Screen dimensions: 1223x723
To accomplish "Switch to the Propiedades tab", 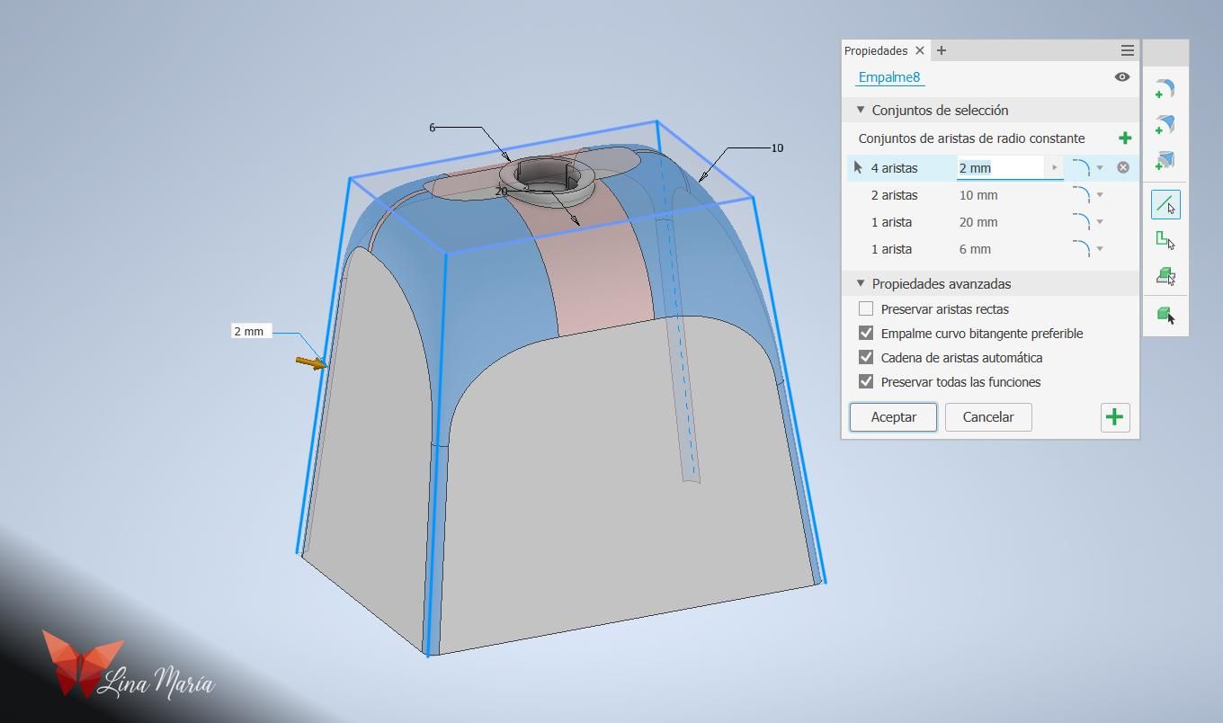I will click(875, 50).
